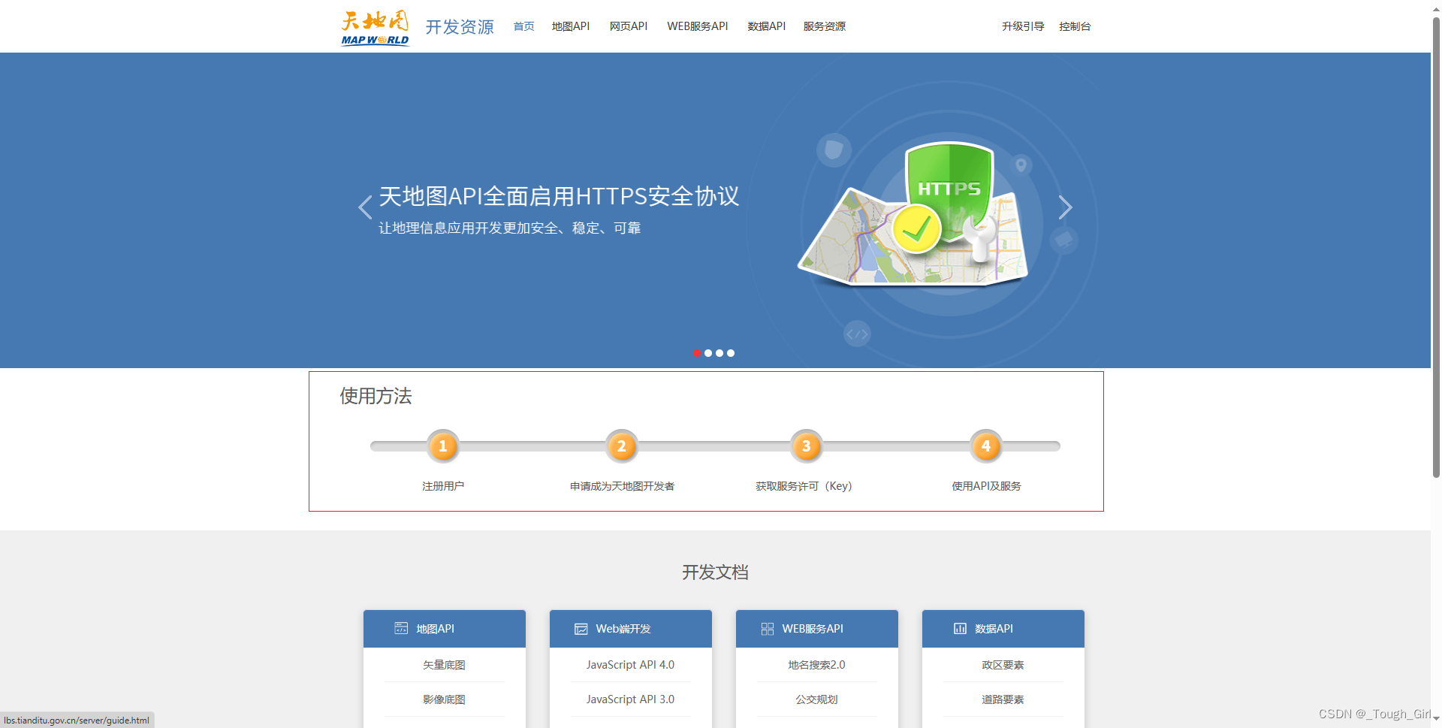Image resolution: width=1442 pixels, height=728 pixels.
Task: Open the 矢量底图 document link
Action: [444, 665]
